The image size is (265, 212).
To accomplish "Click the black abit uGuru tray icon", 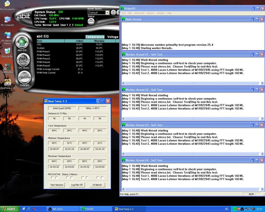I will (242, 209).
